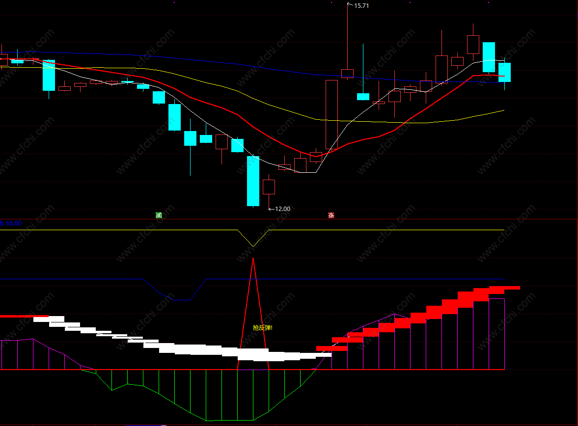Click the peak of the red indicator spike

click(253, 259)
